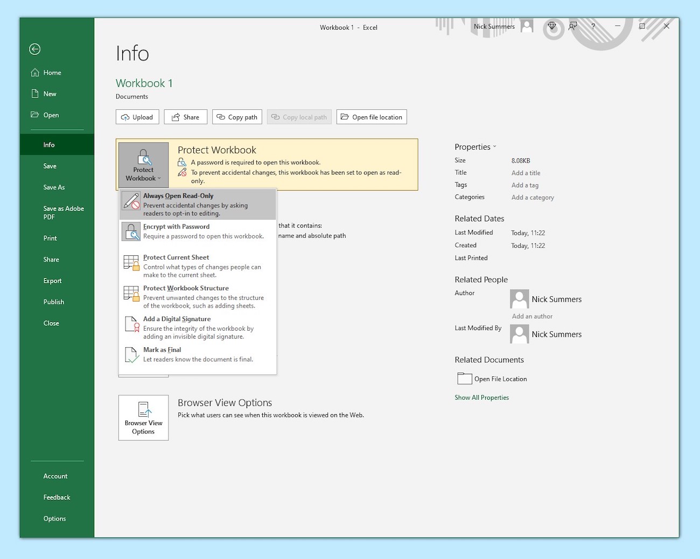Image resolution: width=700 pixels, height=559 pixels.
Task: Click the Protect Workbook Structure icon
Action: pos(131,294)
